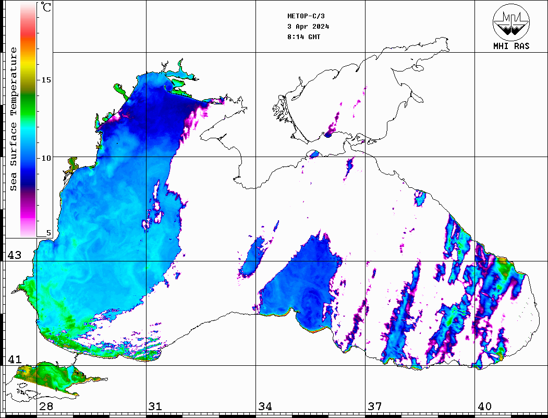Click the Sea Surface Temperature vertical label
The width and height of the screenshot is (548, 418).
click(x=14, y=119)
